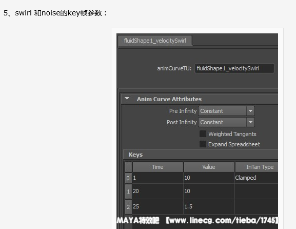Click the Value cell in row 1
The width and height of the screenshot is (296, 229).
pos(209,191)
